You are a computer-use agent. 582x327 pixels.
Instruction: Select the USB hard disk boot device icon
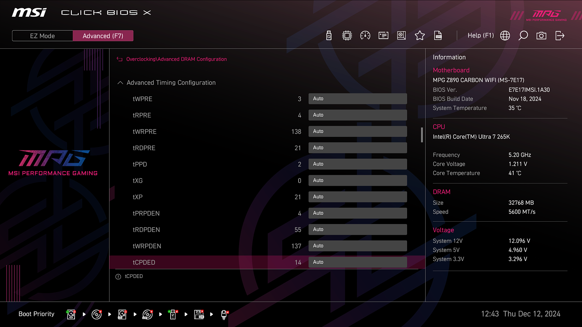click(x=123, y=314)
